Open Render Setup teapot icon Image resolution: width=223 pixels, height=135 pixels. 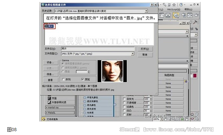184,15
